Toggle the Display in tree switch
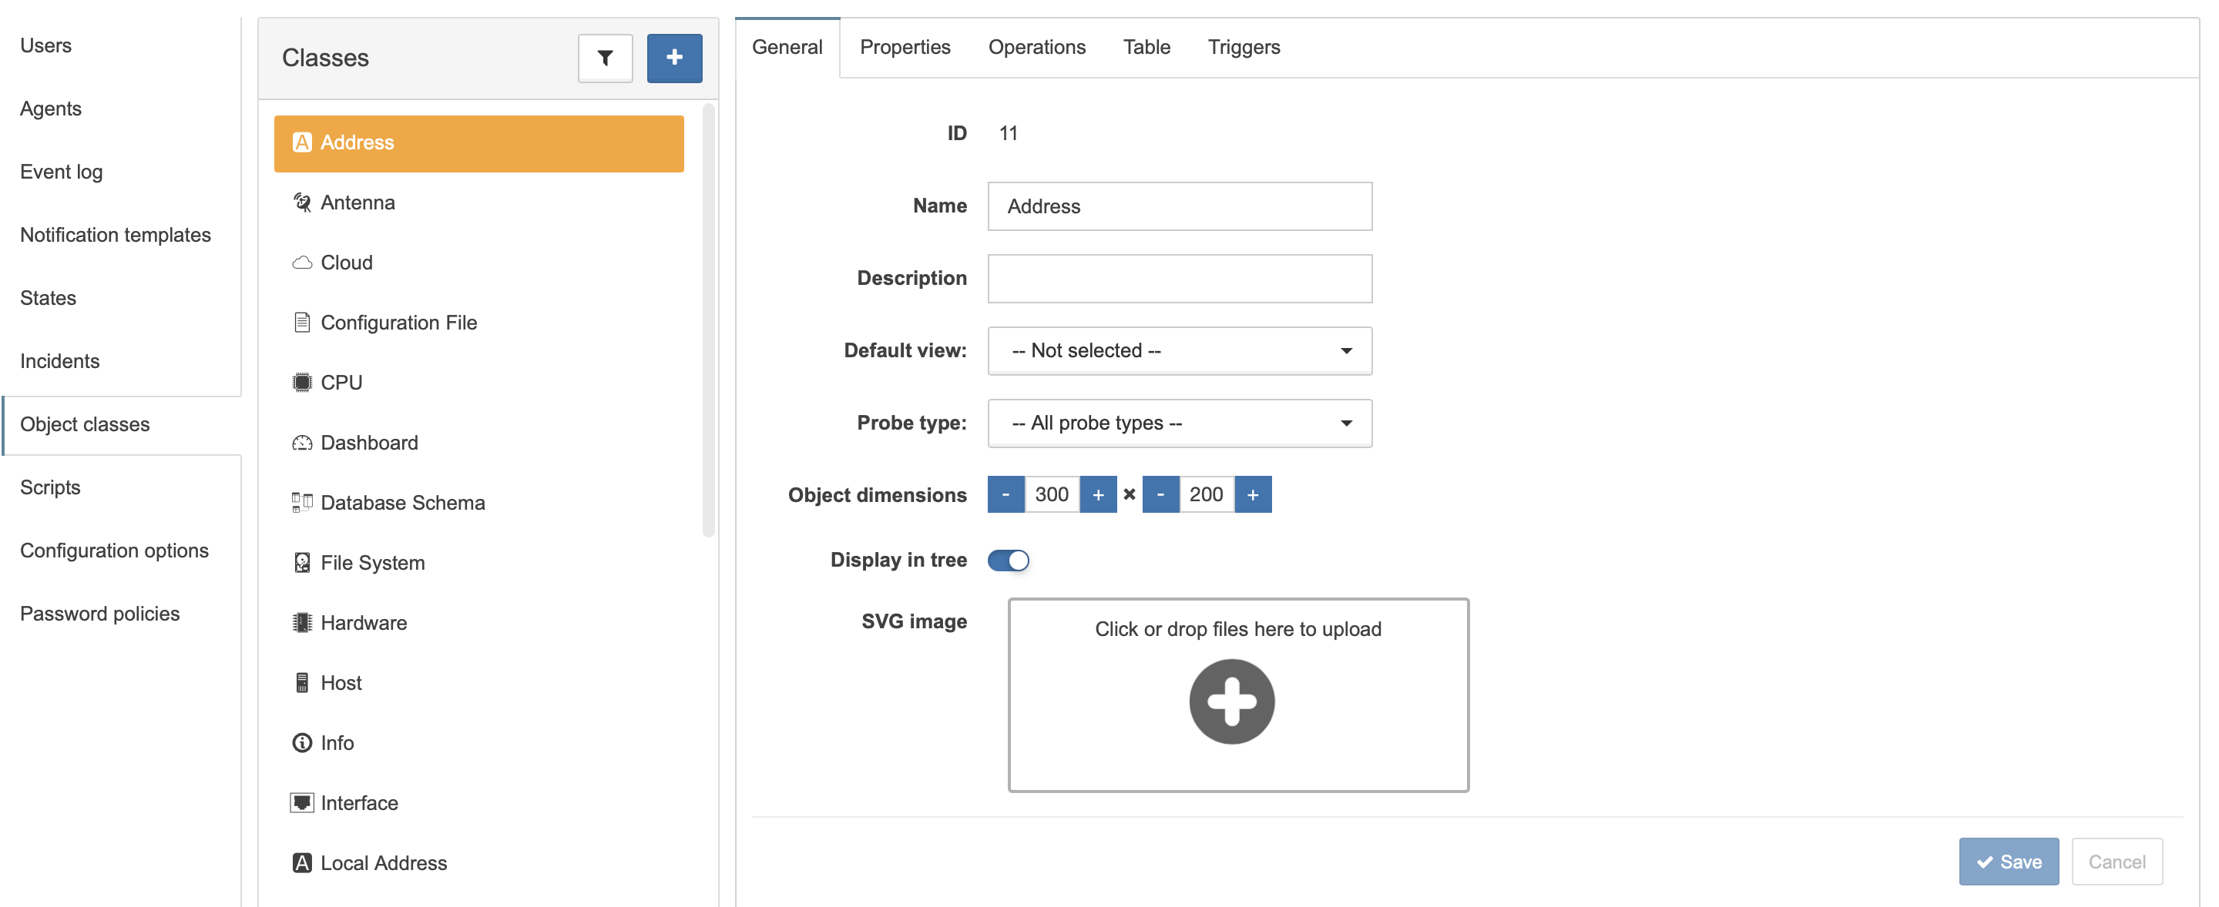2219x907 pixels. (1008, 561)
